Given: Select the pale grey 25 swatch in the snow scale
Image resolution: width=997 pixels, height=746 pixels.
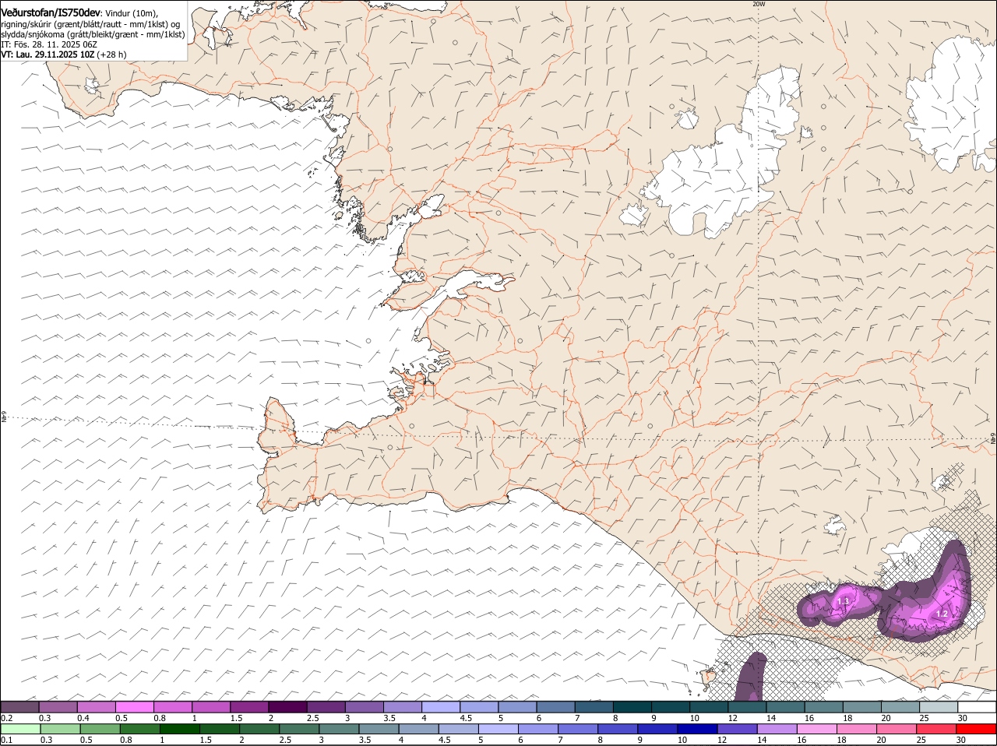Looking at the screenshot, I should 939,707.
